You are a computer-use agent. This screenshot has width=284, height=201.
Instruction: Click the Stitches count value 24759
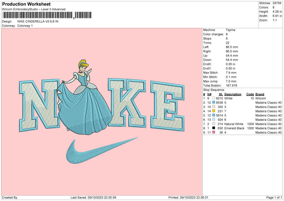277,3
